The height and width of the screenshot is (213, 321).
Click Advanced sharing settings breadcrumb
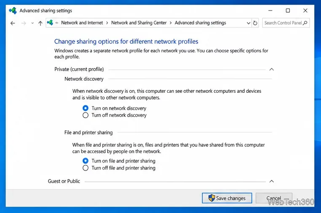point(200,23)
